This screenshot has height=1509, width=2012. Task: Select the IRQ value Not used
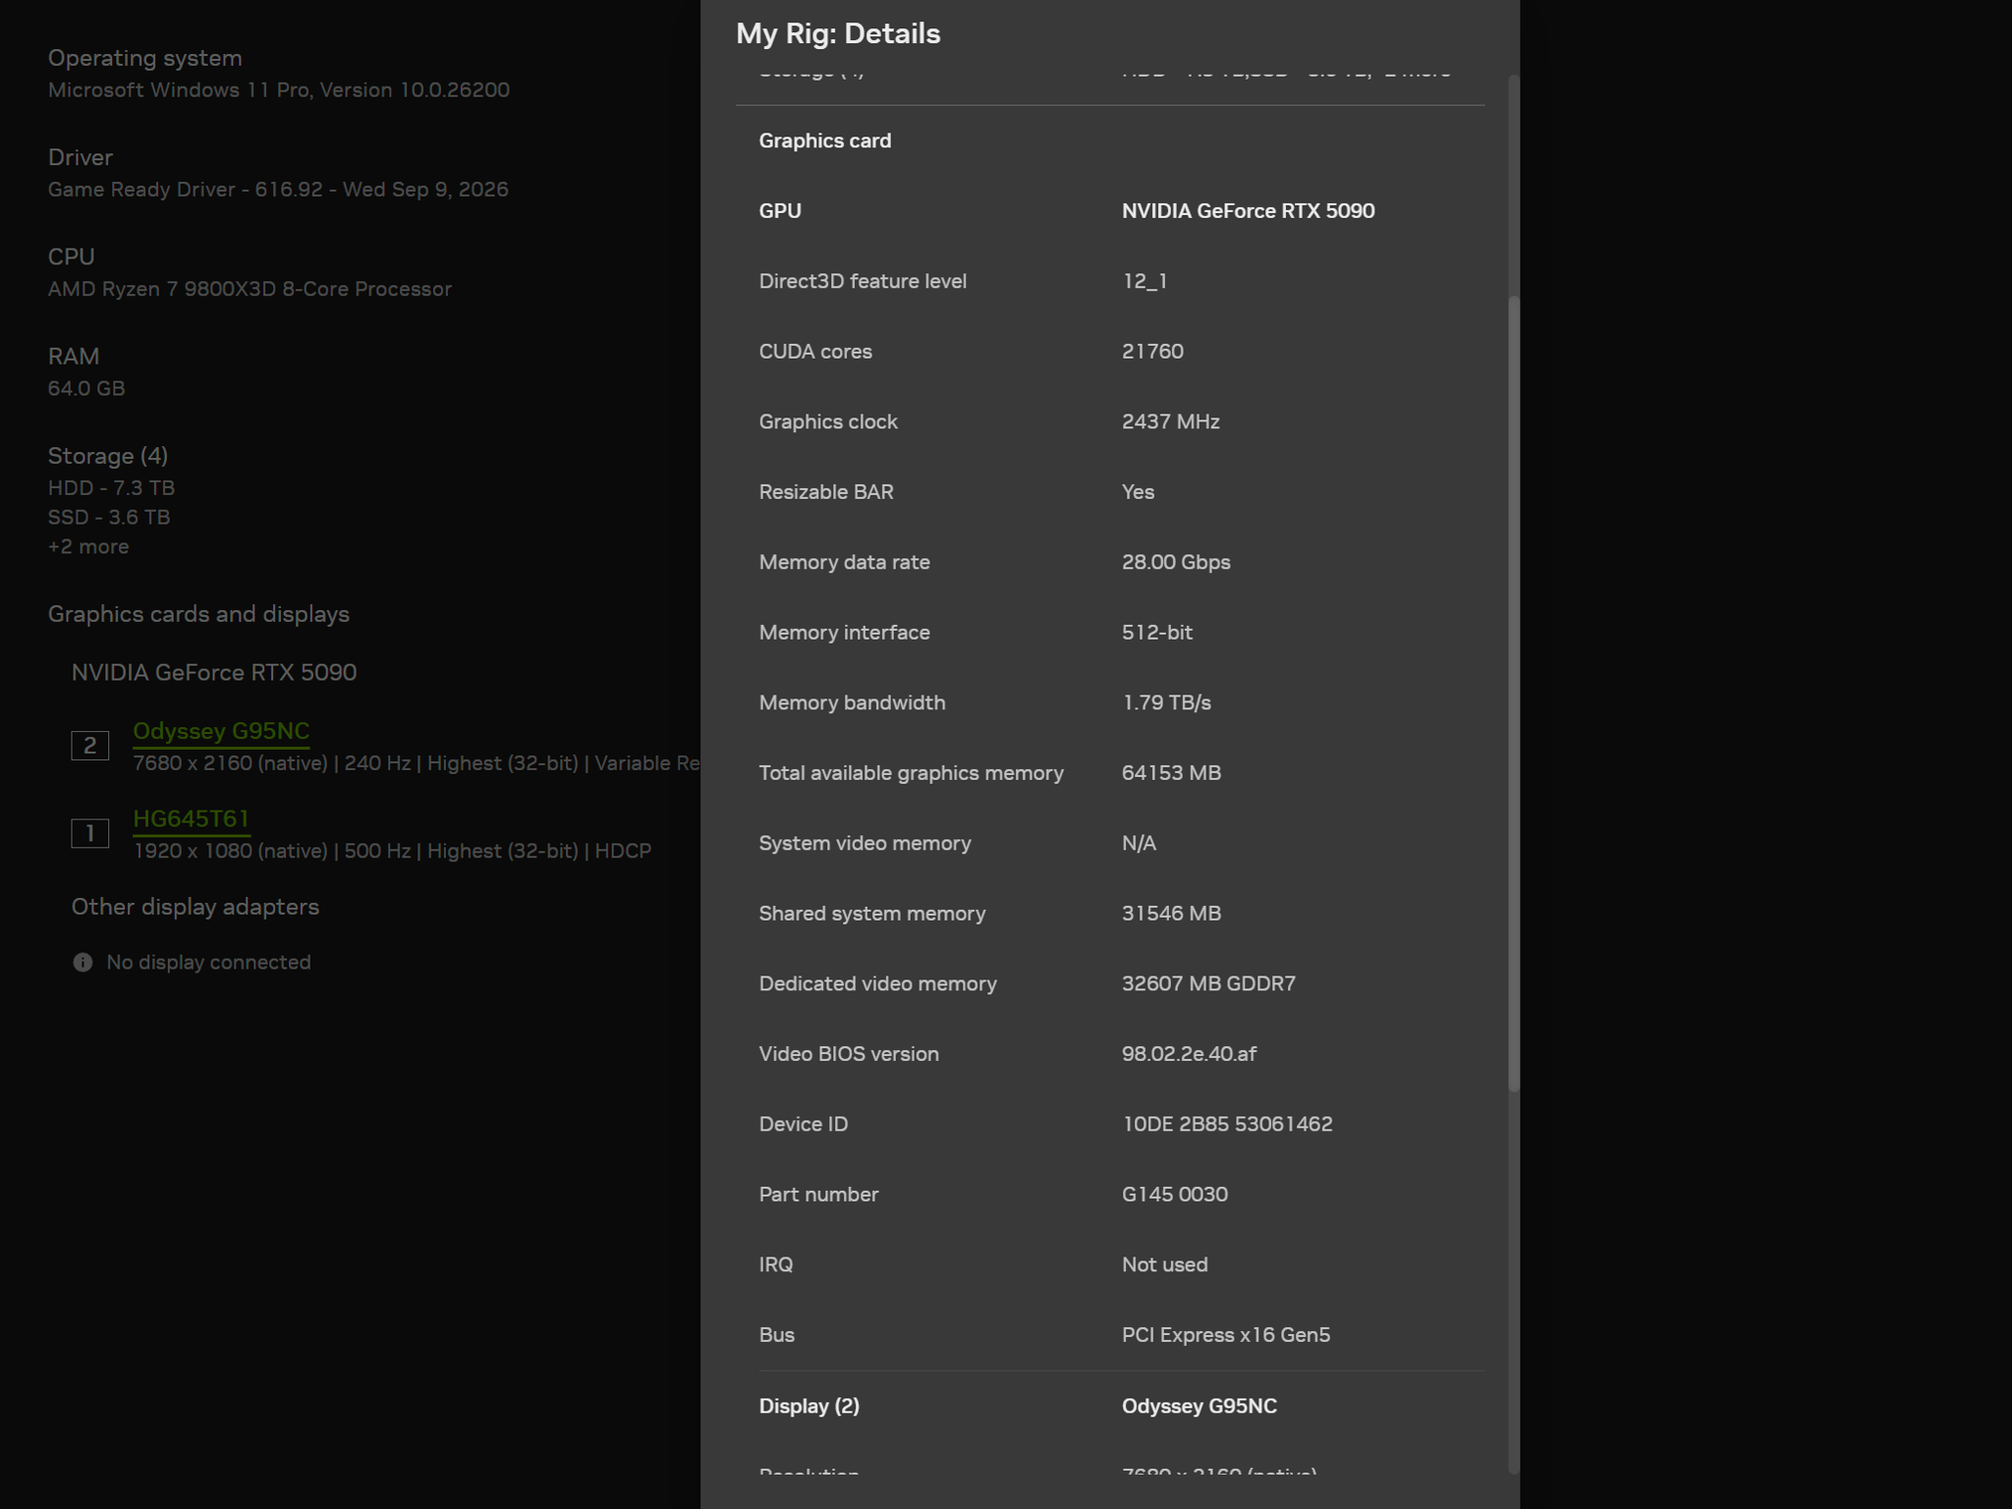pos(1165,1264)
